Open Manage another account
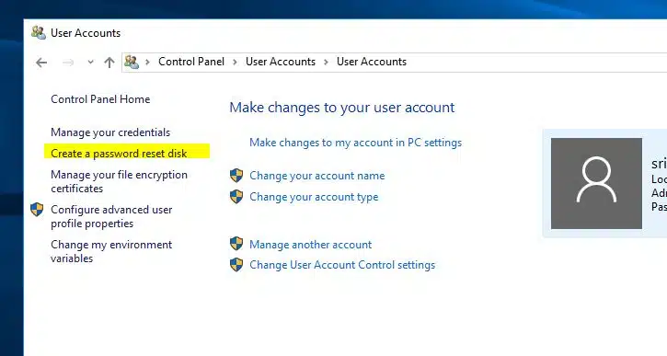This screenshot has width=667, height=356. point(311,245)
